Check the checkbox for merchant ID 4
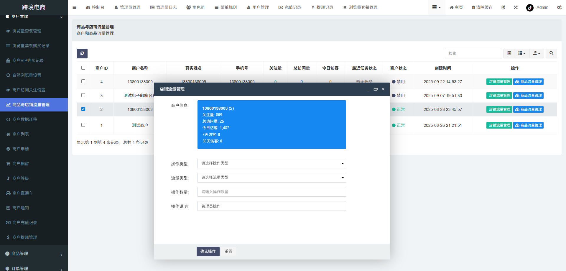Viewport: 566px width, 271px height. (x=83, y=81)
